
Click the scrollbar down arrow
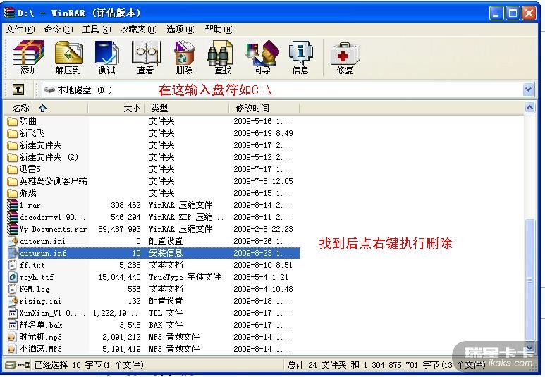point(529,347)
